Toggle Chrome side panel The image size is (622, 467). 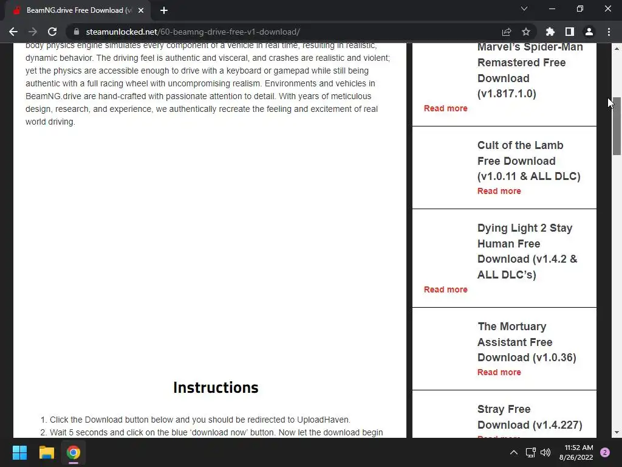coord(570,32)
